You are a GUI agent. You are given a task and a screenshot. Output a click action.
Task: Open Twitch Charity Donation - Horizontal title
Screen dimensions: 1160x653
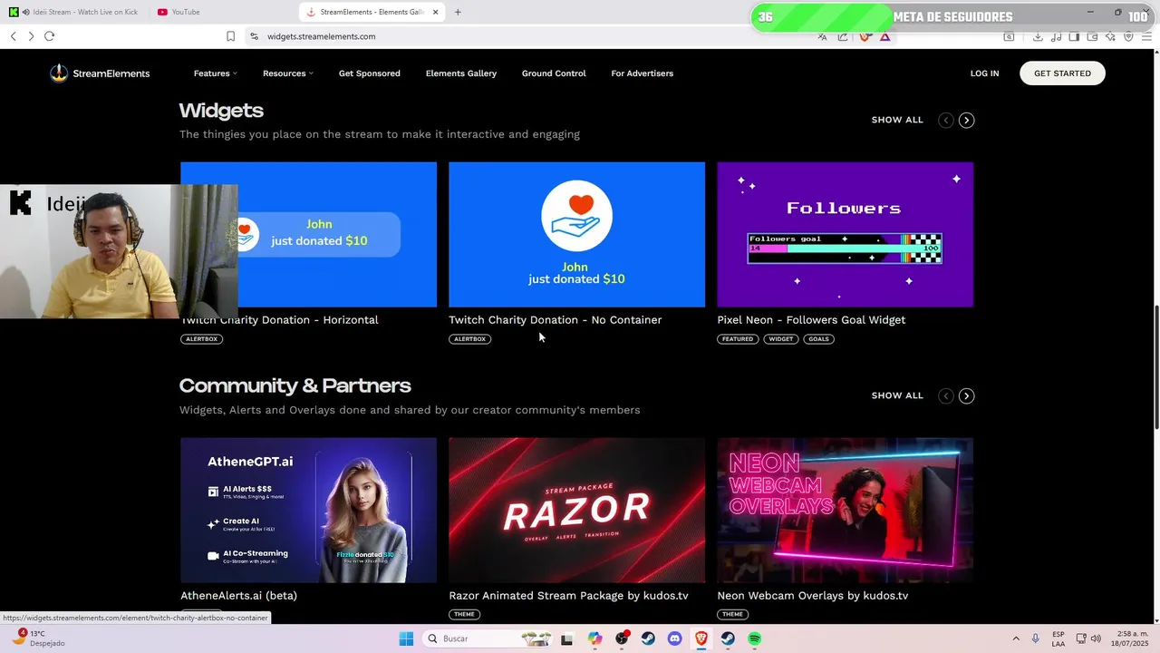(280, 320)
